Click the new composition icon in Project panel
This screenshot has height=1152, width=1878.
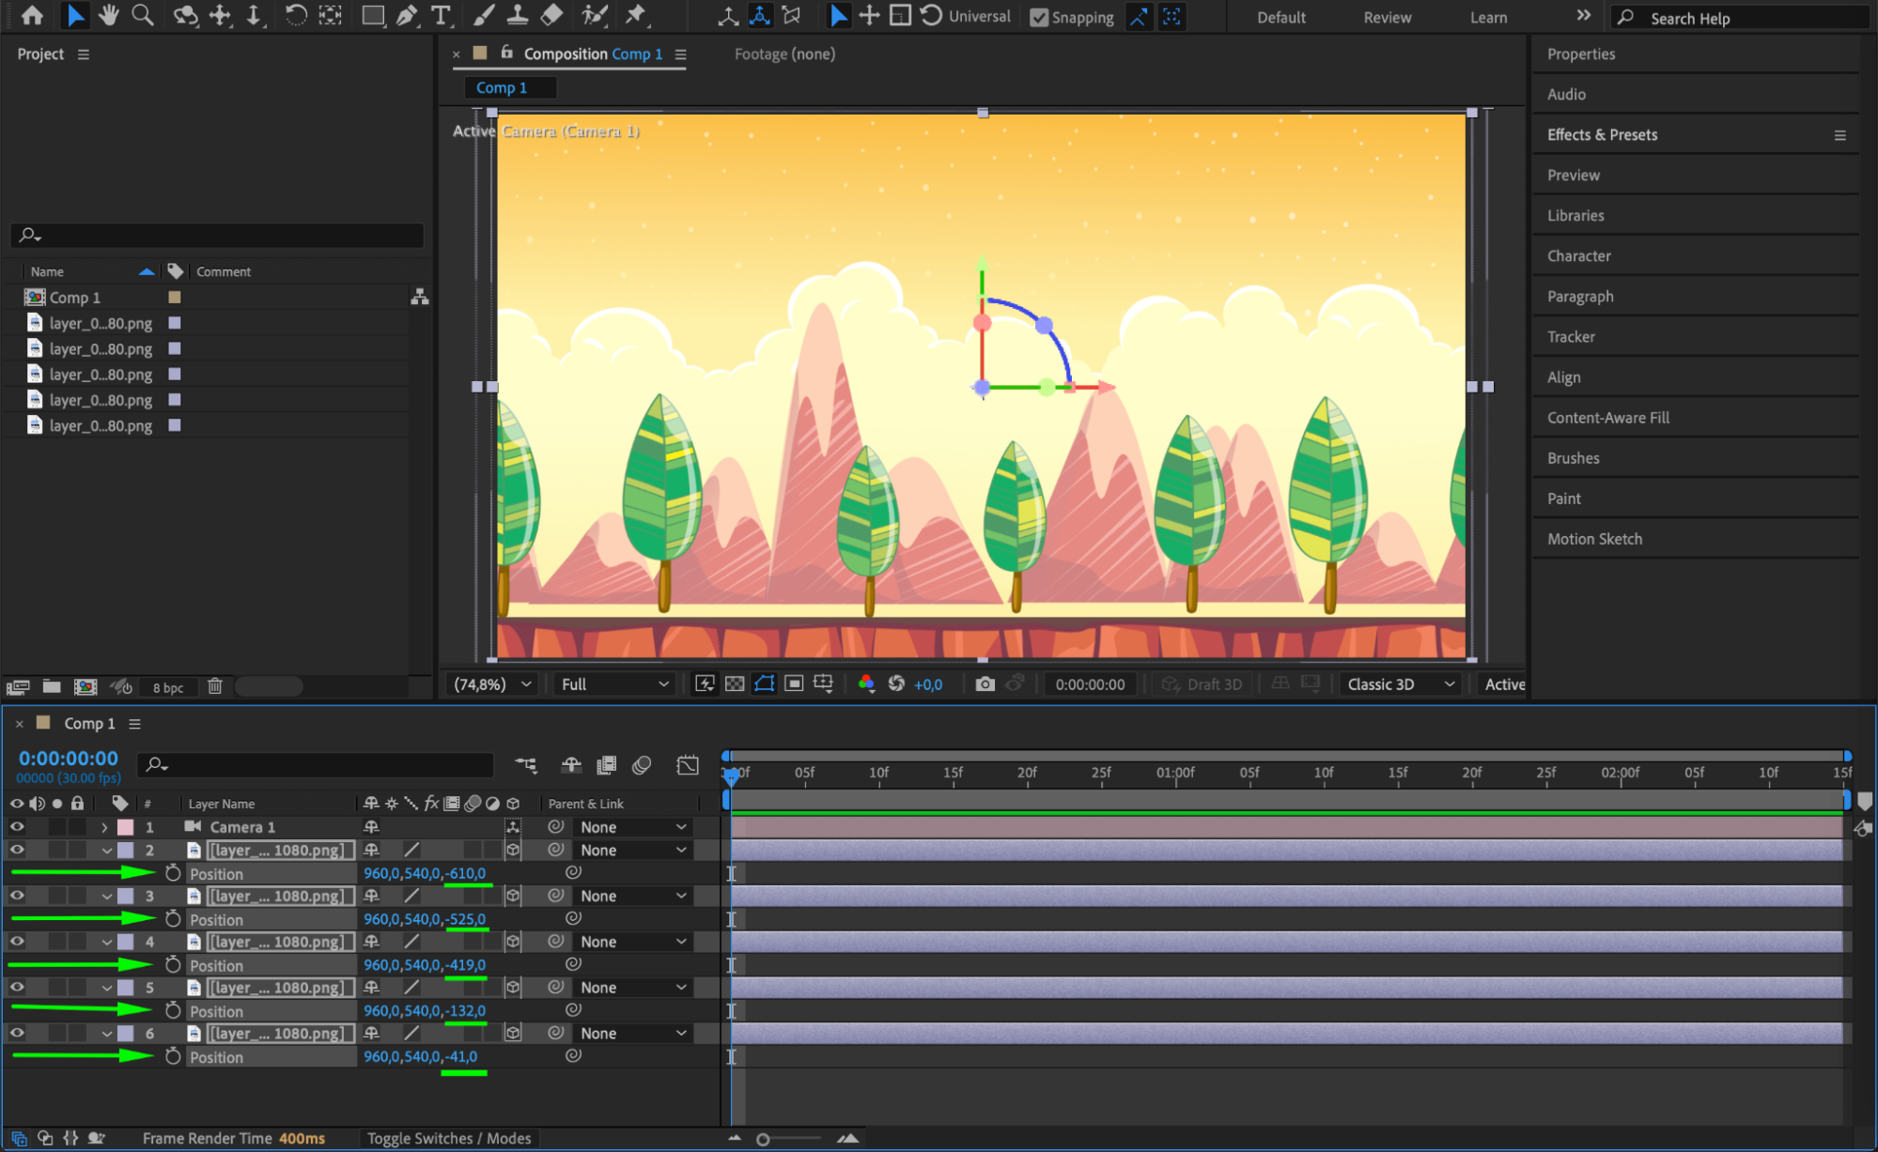coord(85,686)
